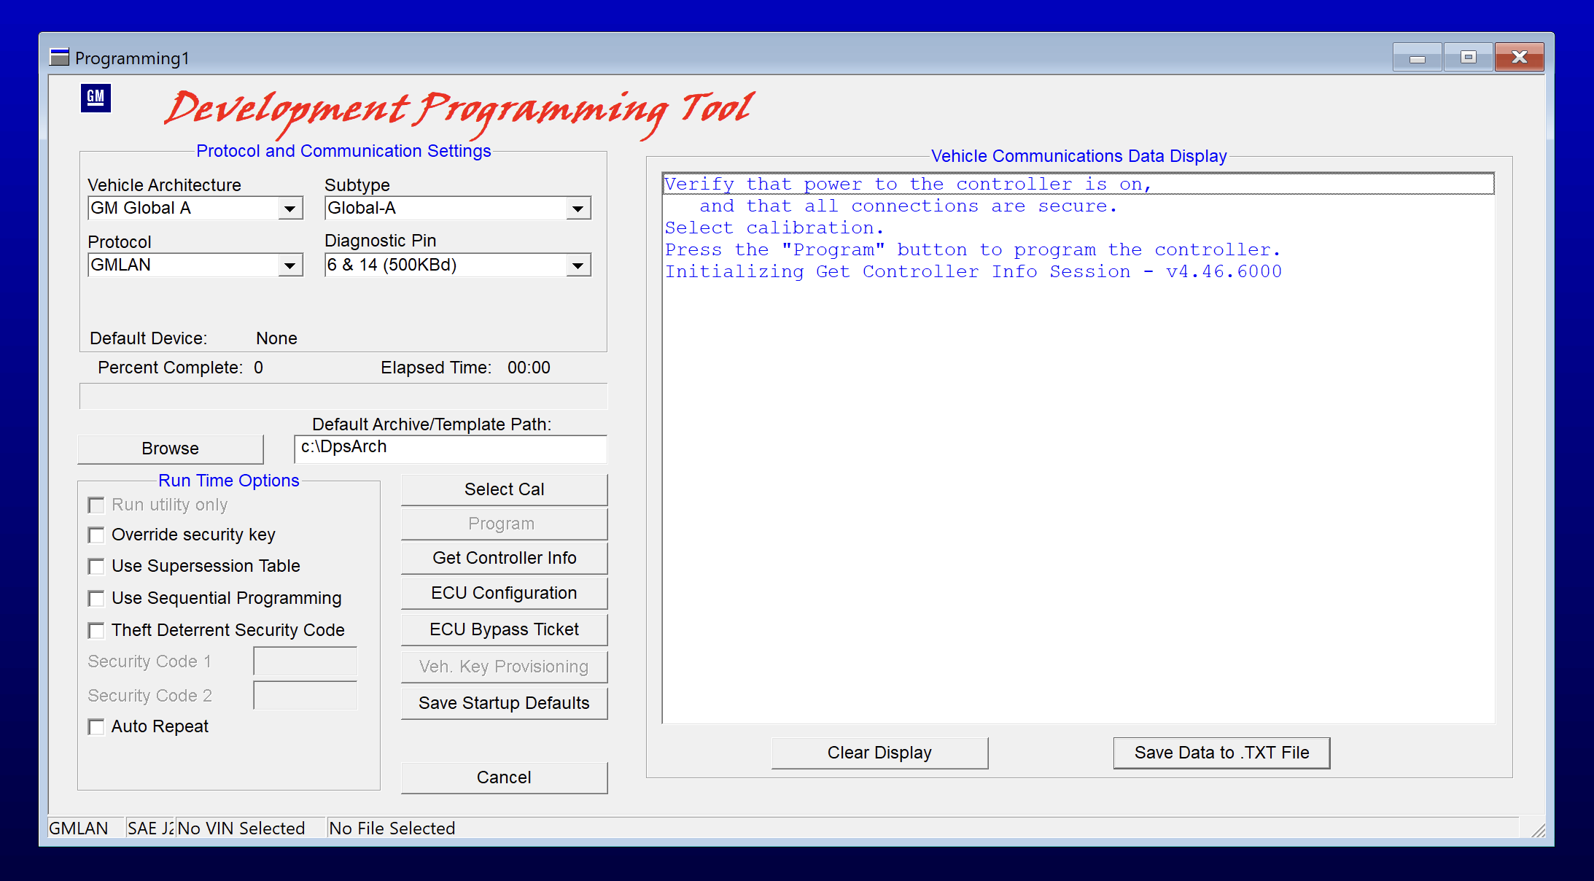Expand the Subtype dropdown arrow
This screenshot has width=1594, height=881.
[x=578, y=209]
